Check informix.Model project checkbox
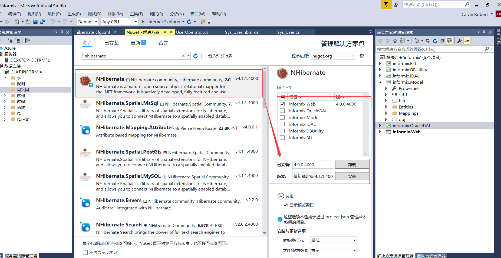The width and height of the screenshot is (501, 258). [x=282, y=117]
